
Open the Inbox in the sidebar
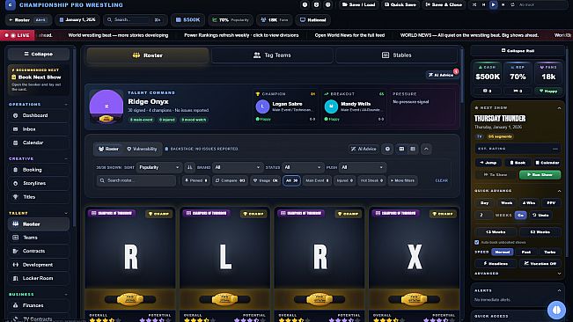pyautogui.click(x=39, y=129)
